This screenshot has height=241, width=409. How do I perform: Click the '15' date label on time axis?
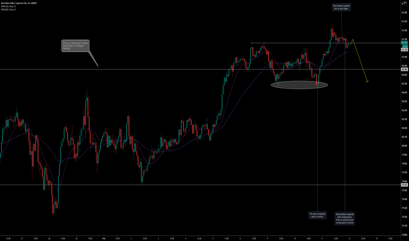377,238
